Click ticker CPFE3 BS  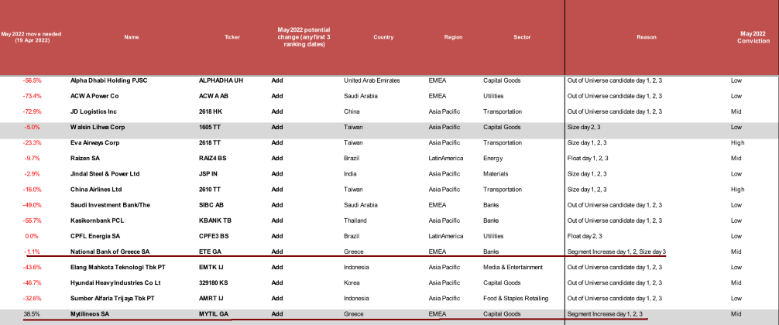[x=214, y=236]
